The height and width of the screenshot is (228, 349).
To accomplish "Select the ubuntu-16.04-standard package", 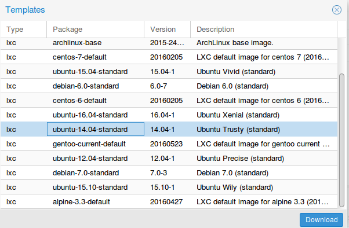I will pyautogui.click(x=90, y=115).
